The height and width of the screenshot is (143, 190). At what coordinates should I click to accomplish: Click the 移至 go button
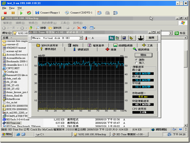[x=180, y=33]
